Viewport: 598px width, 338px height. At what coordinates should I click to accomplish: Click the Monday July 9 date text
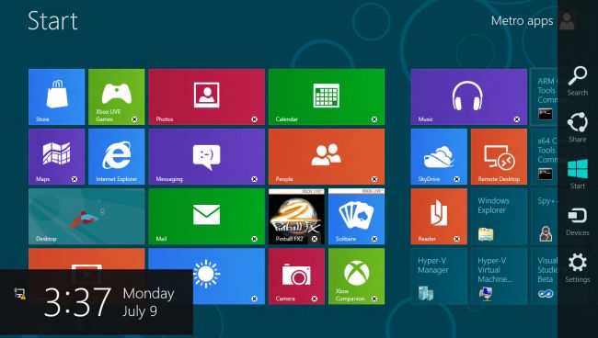(148, 302)
